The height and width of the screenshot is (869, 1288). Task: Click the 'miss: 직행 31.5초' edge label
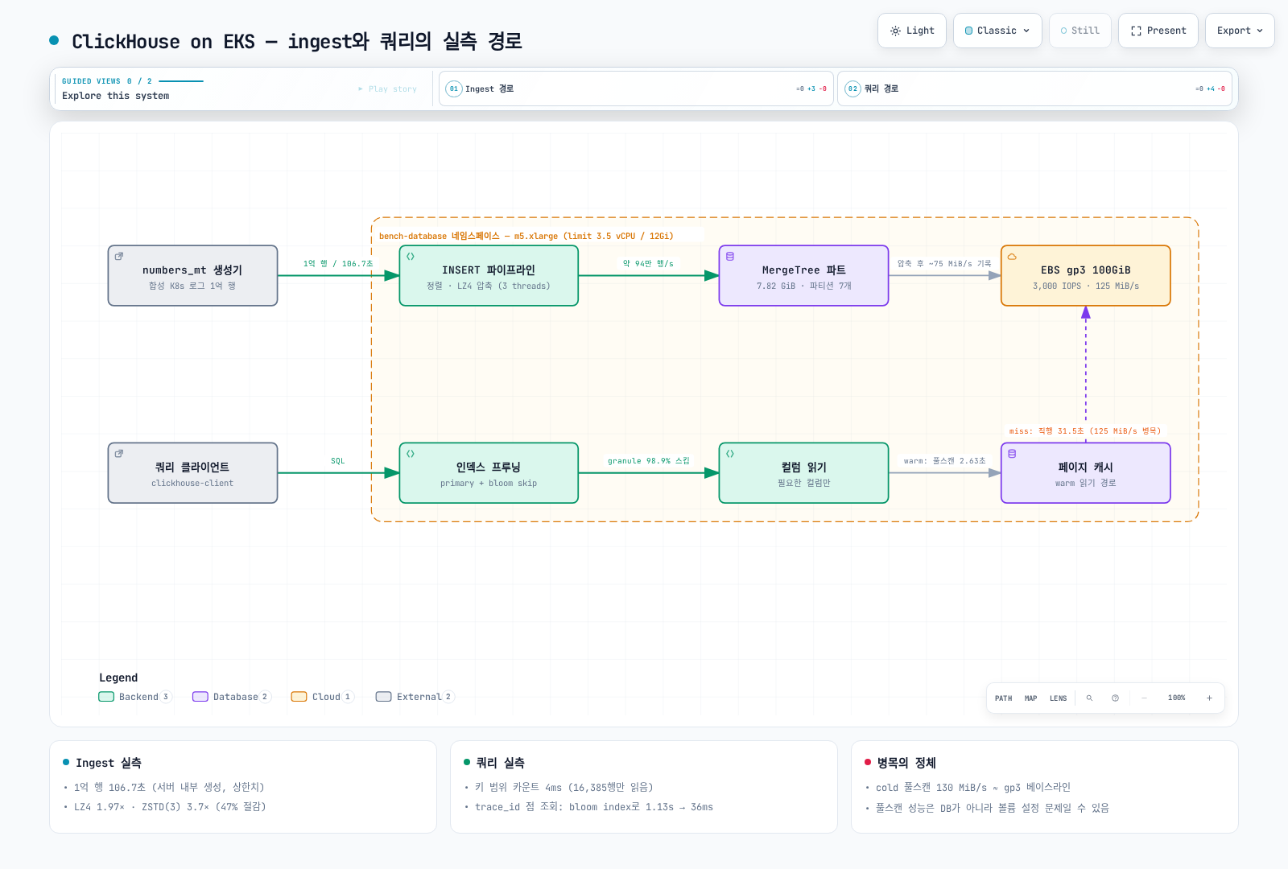1085,431
